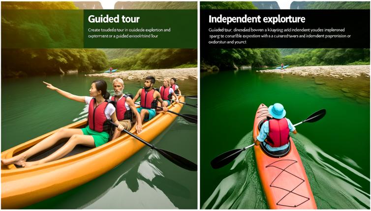Image resolution: width=371 pixels, height=211 pixels.
Task: Click the gravel riverbank in the right panel
Action: click(x=315, y=71)
